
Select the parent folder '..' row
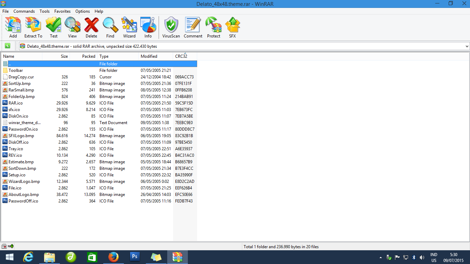[99, 64]
